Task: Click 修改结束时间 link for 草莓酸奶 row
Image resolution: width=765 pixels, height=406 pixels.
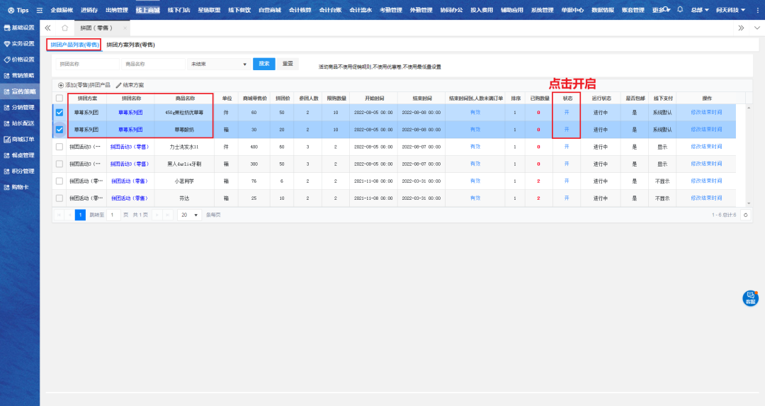Action: coord(706,130)
